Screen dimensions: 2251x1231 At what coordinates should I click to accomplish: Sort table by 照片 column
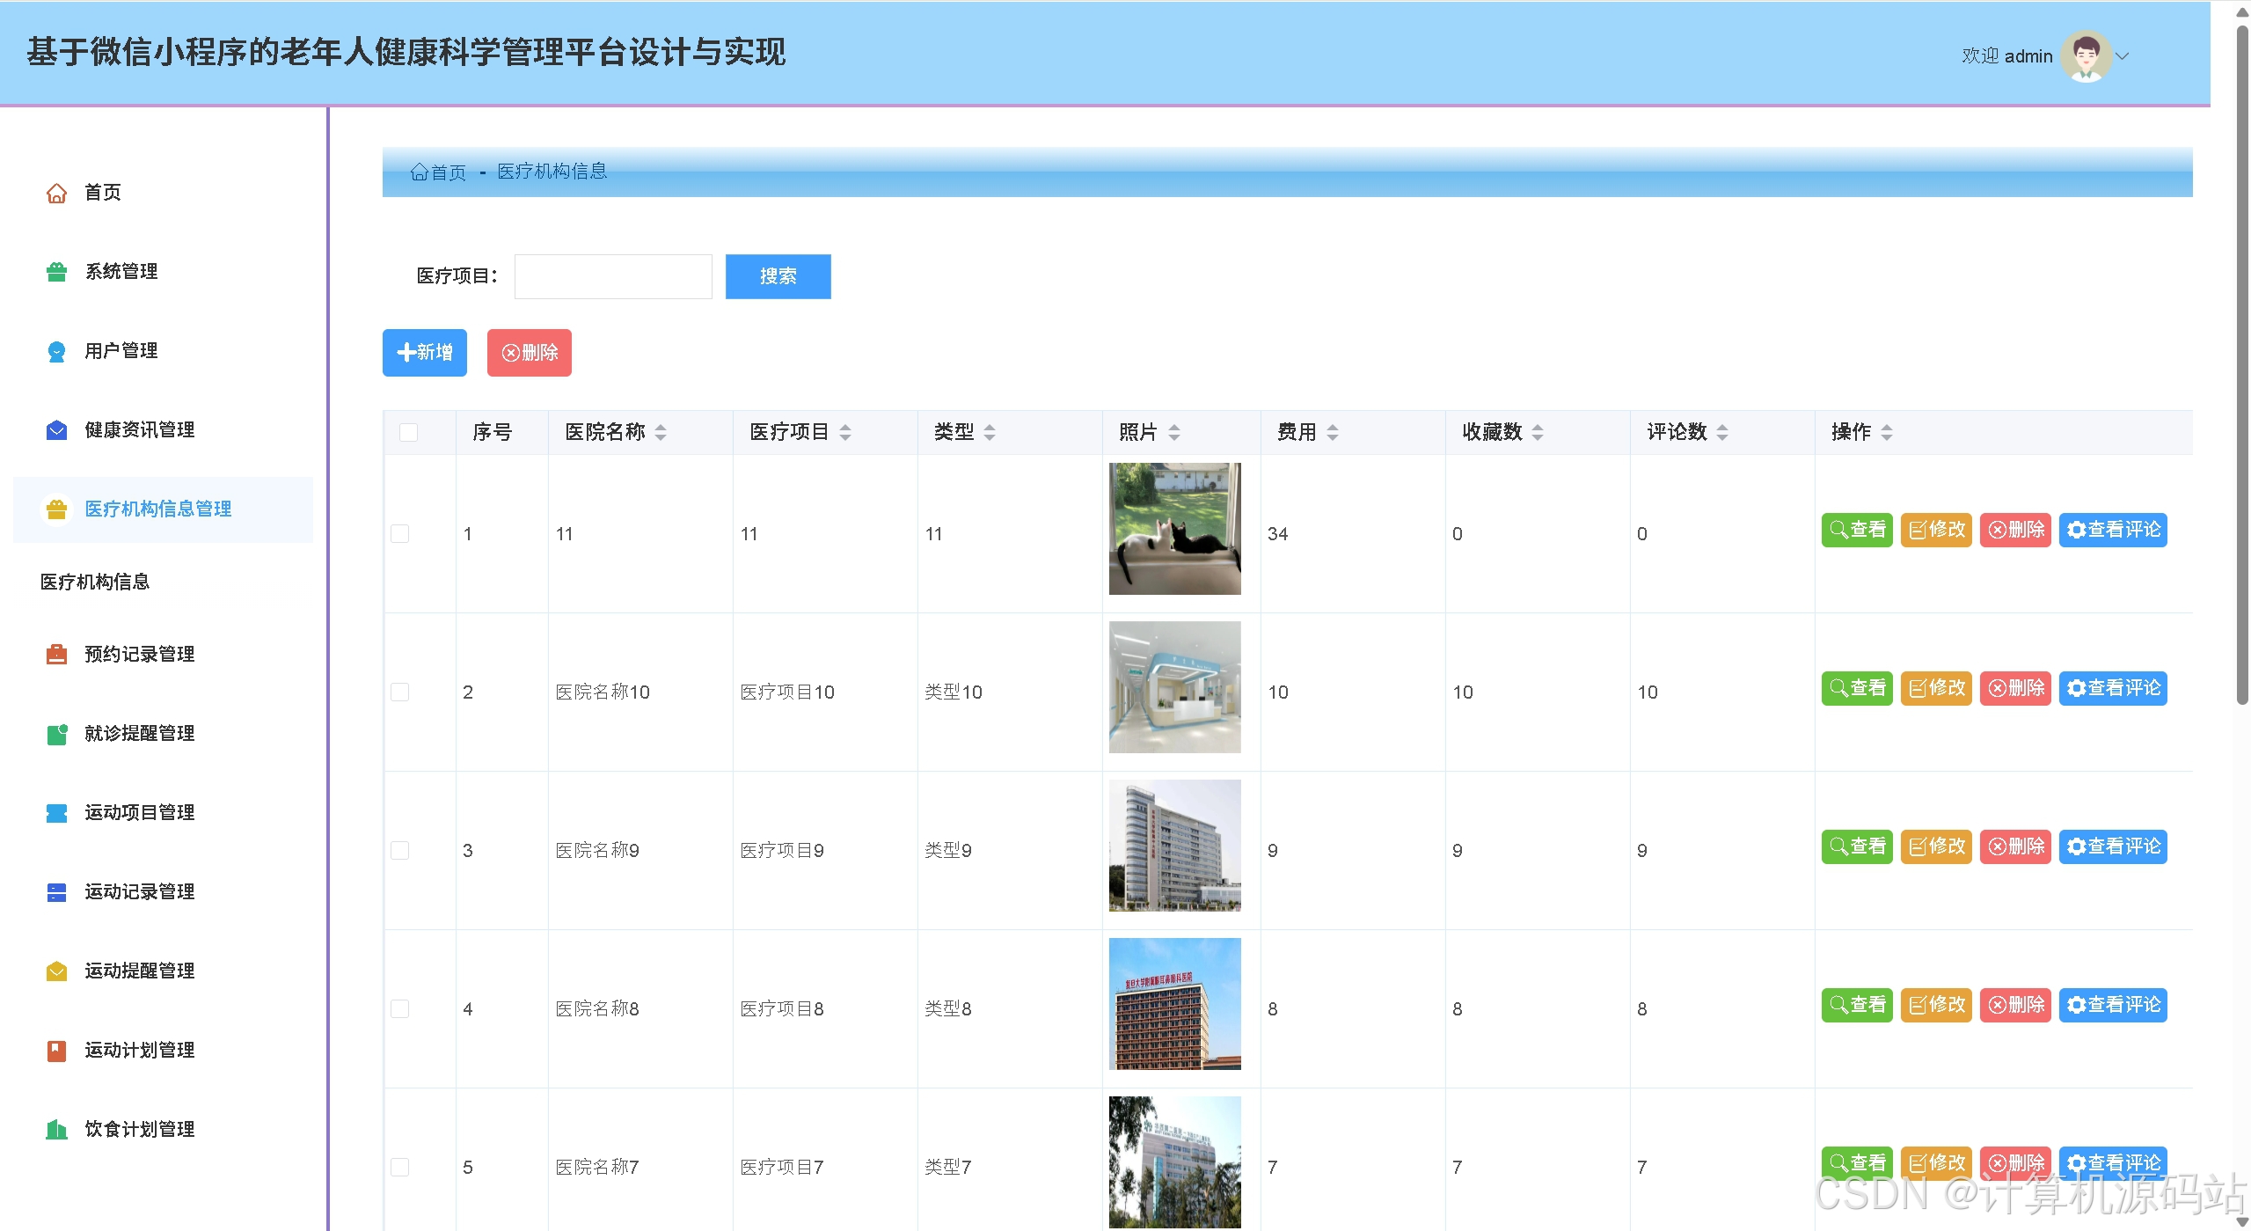pos(1174,432)
